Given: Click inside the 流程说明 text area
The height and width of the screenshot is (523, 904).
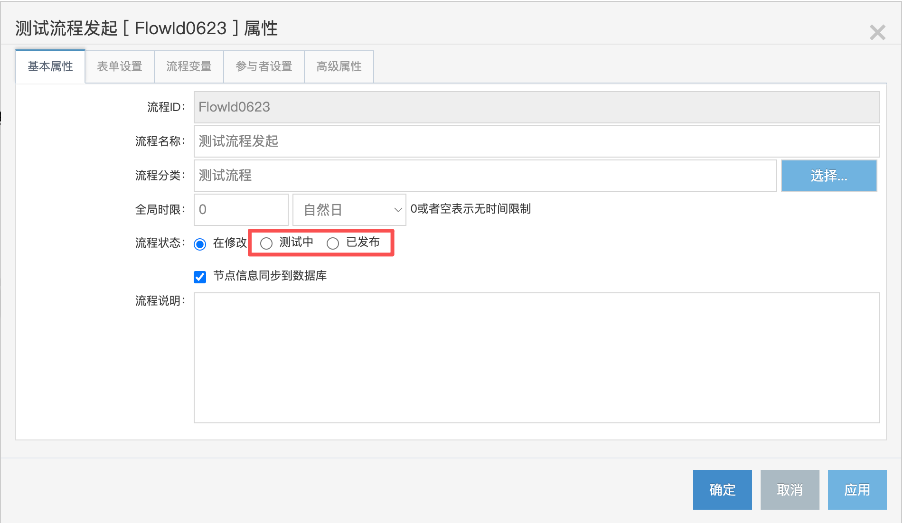Looking at the screenshot, I should (537, 358).
